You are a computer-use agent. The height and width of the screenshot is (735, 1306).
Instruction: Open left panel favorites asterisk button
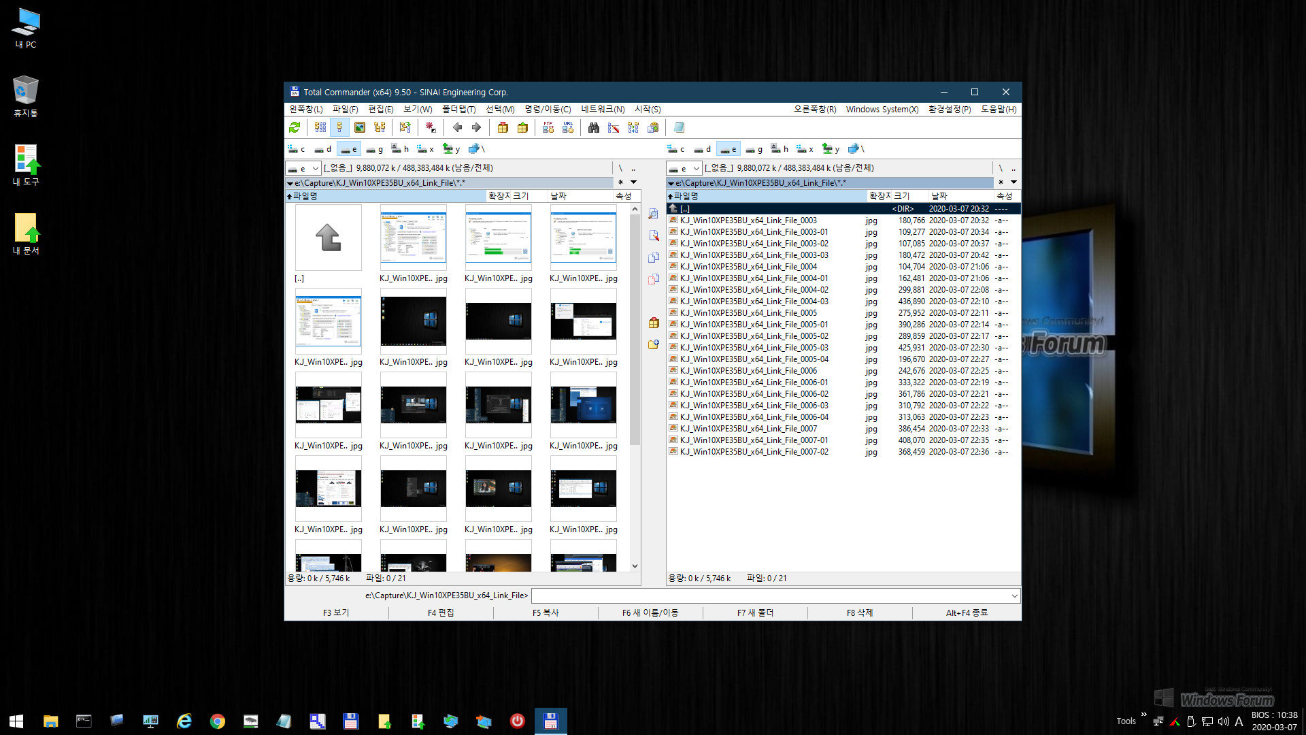click(620, 182)
